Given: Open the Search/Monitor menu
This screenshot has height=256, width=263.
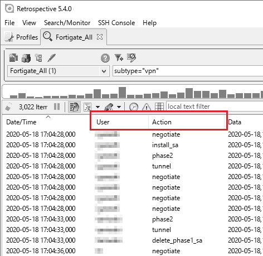Looking at the screenshot, I should click(x=67, y=23).
